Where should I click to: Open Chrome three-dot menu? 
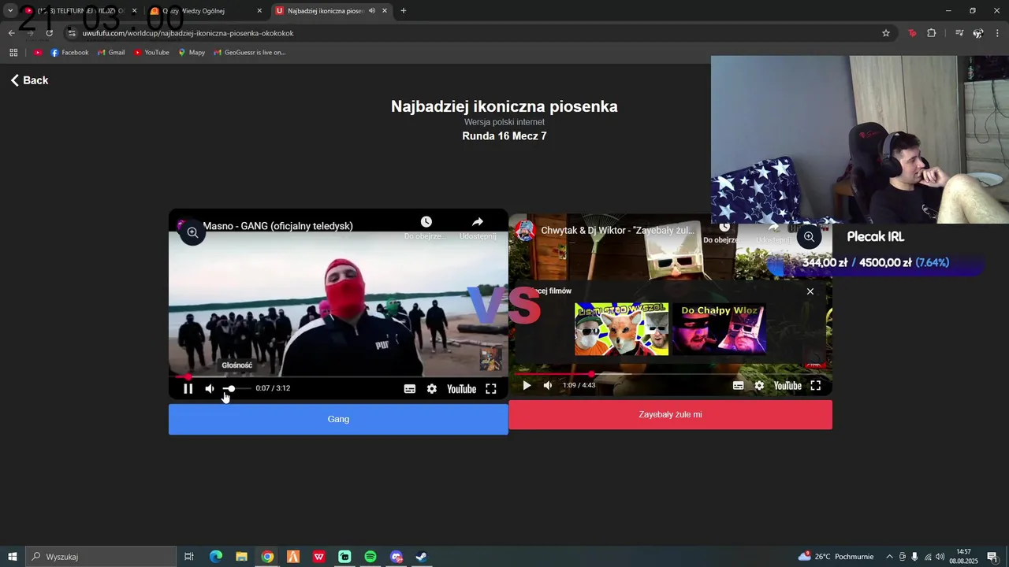pos(998,33)
